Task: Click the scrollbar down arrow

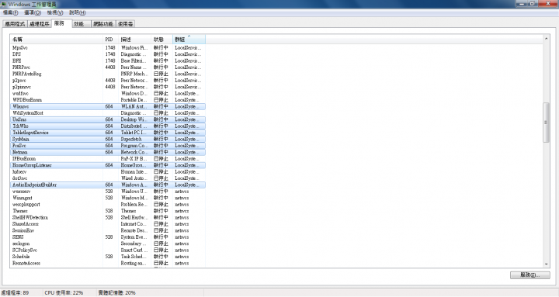Action: point(546,264)
